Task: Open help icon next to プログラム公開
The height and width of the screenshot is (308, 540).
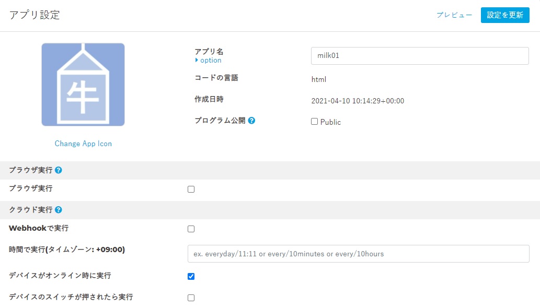Action: click(252, 121)
